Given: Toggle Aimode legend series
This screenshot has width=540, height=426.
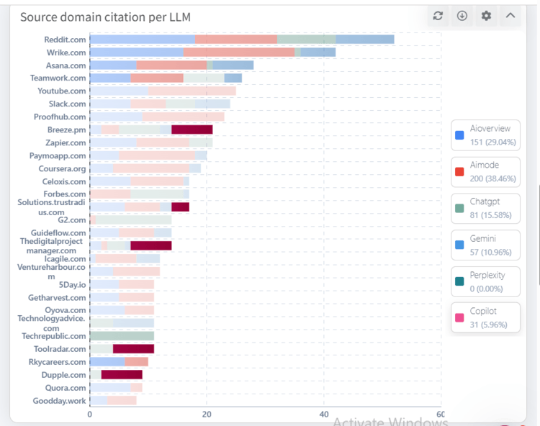Looking at the screenshot, I should coord(485,172).
